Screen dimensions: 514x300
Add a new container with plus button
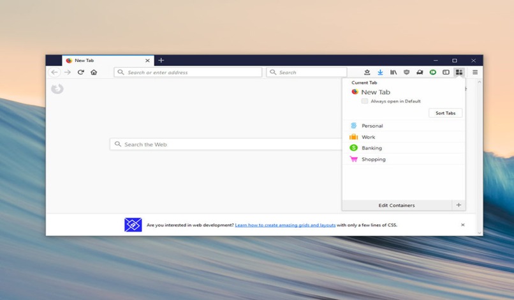[459, 205]
